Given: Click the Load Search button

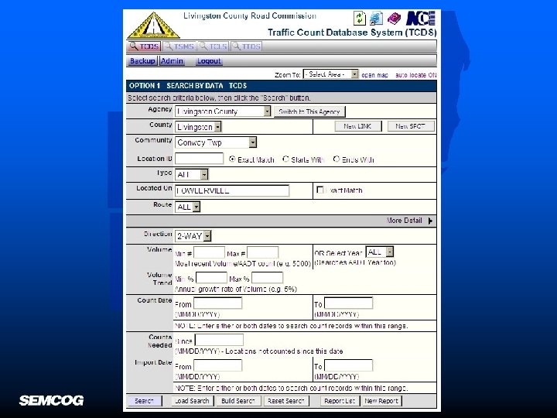Looking at the screenshot, I should pyautogui.click(x=192, y=401).
